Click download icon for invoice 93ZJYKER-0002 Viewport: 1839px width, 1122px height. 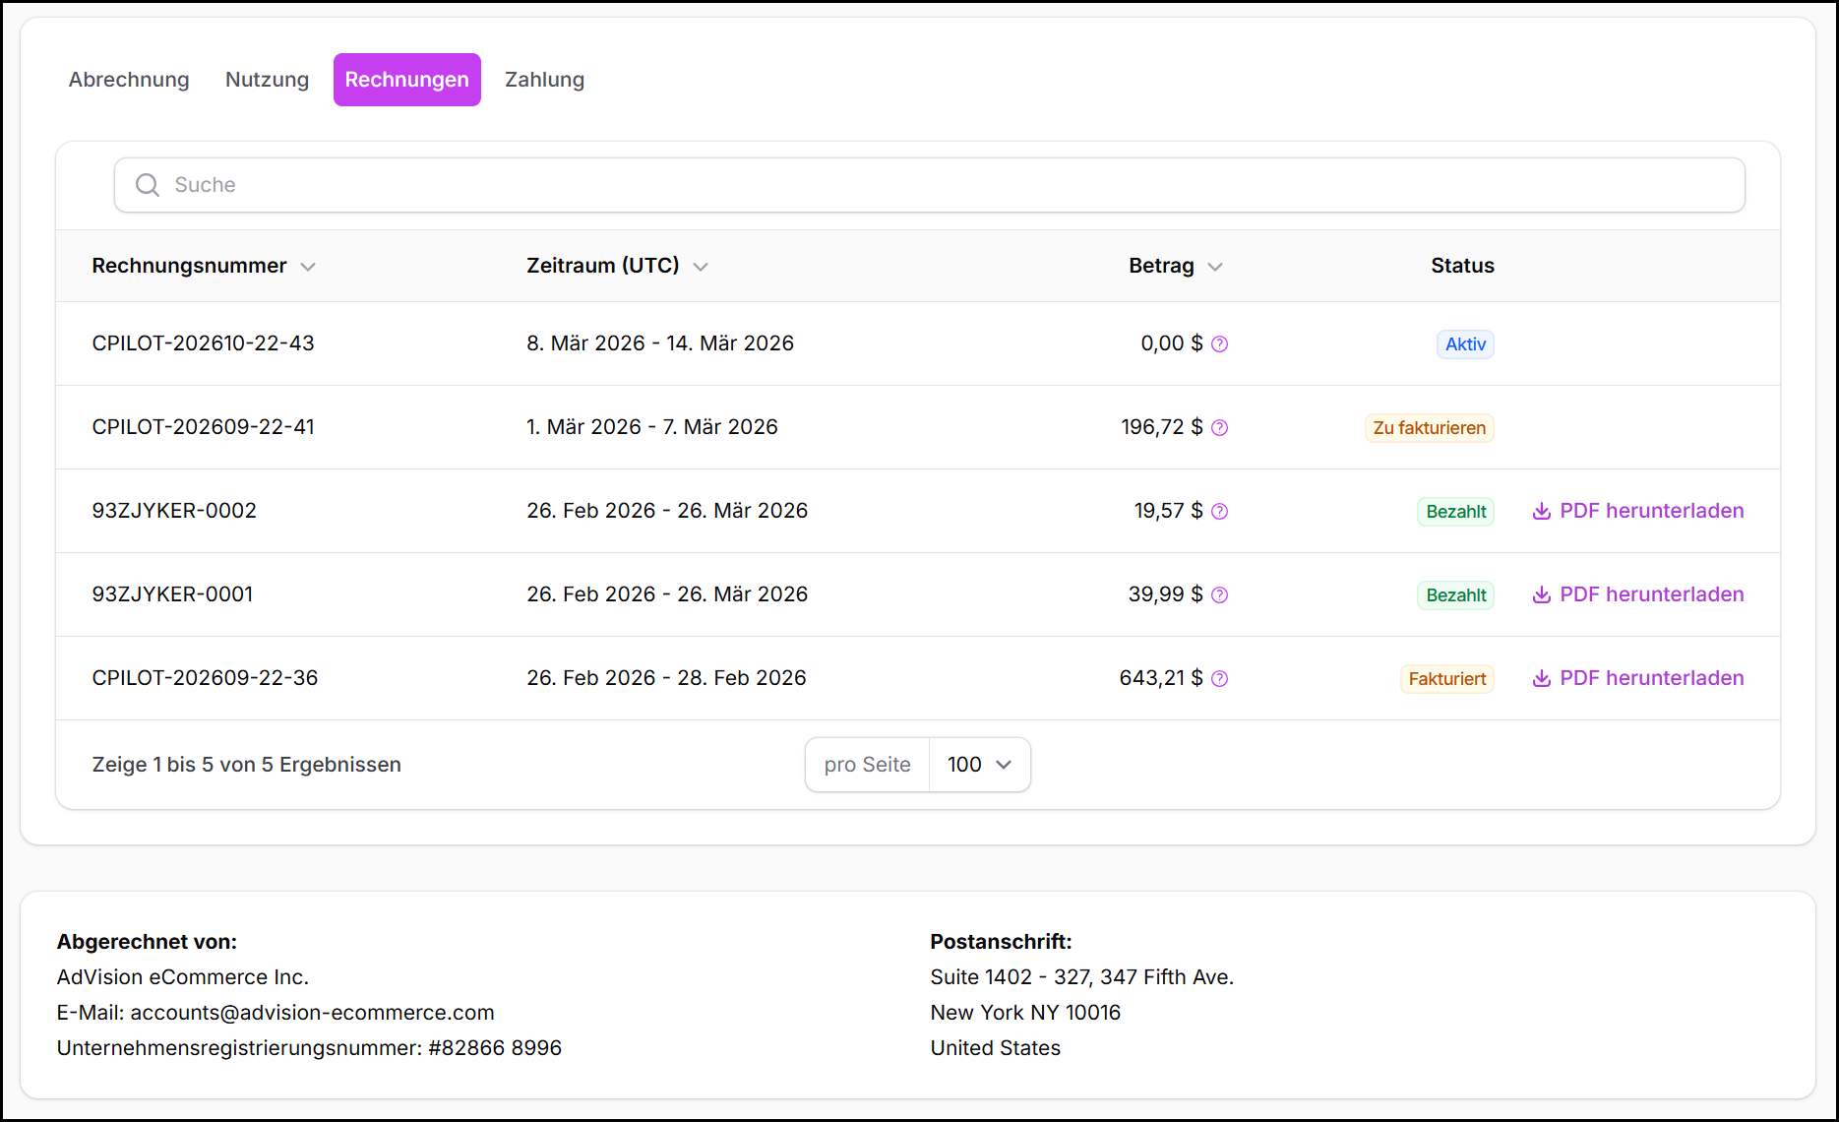pyautogui.click(x=1541, y=512)
